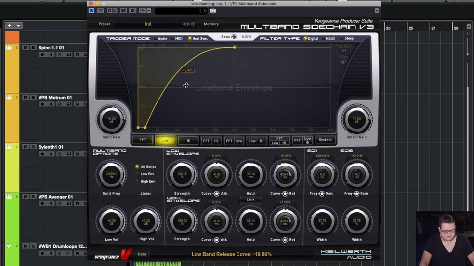The width and height of the screenshot is (474, 266).
Task: Enable monitor on Spire-1.1 01 track
Action: (x=51, y=55)
